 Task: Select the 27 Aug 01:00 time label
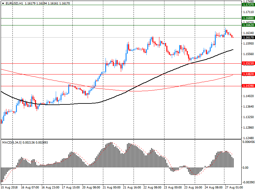234,187
